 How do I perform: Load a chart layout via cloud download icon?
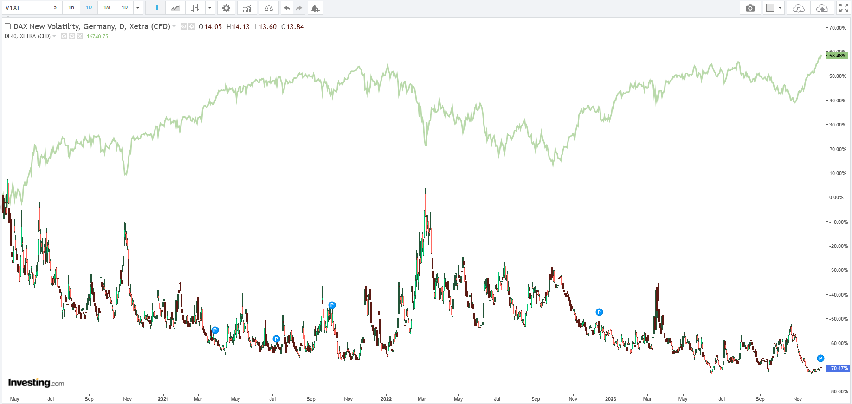point(799,8)
